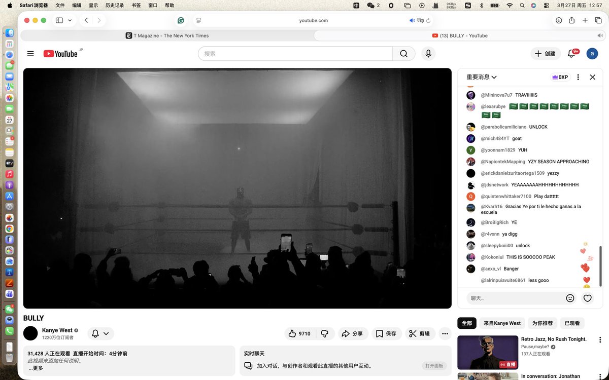Image resolution: width=609 pixels, height=380 pixels.
Task: Open YouTube notifications bell
Action: point(571,54)
